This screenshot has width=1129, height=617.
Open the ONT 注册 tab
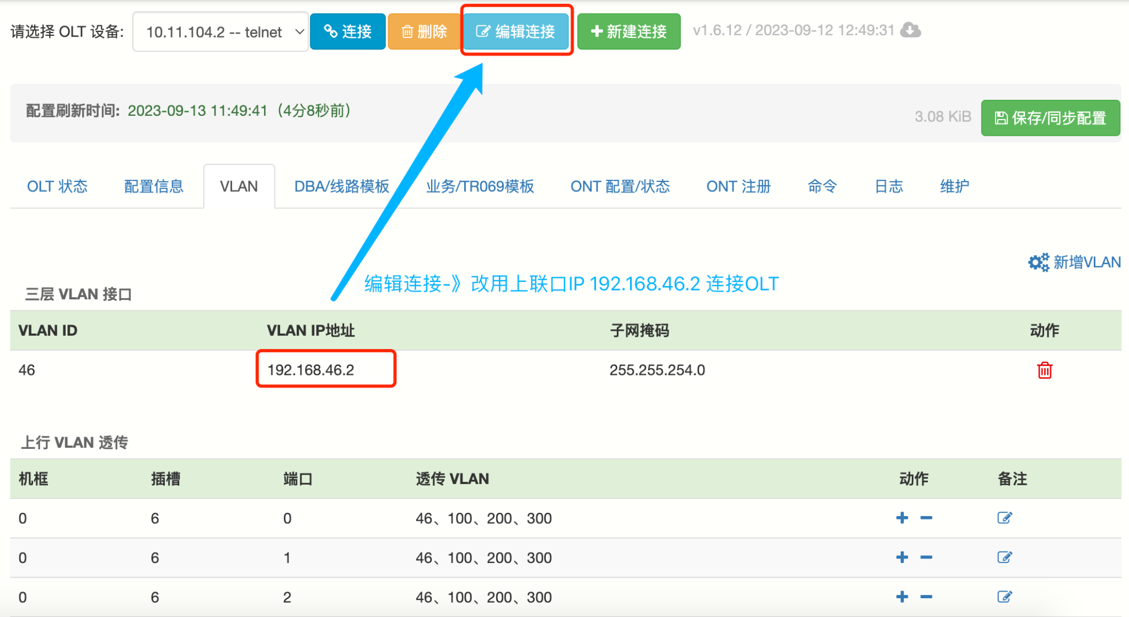[x=738, y=186]
